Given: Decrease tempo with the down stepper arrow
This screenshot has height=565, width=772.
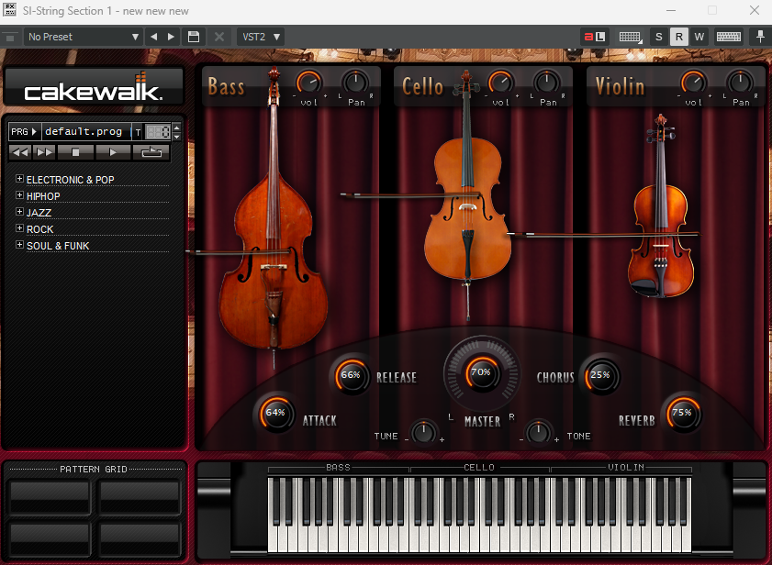Looking at the screenshot, I should click(177, 137).
